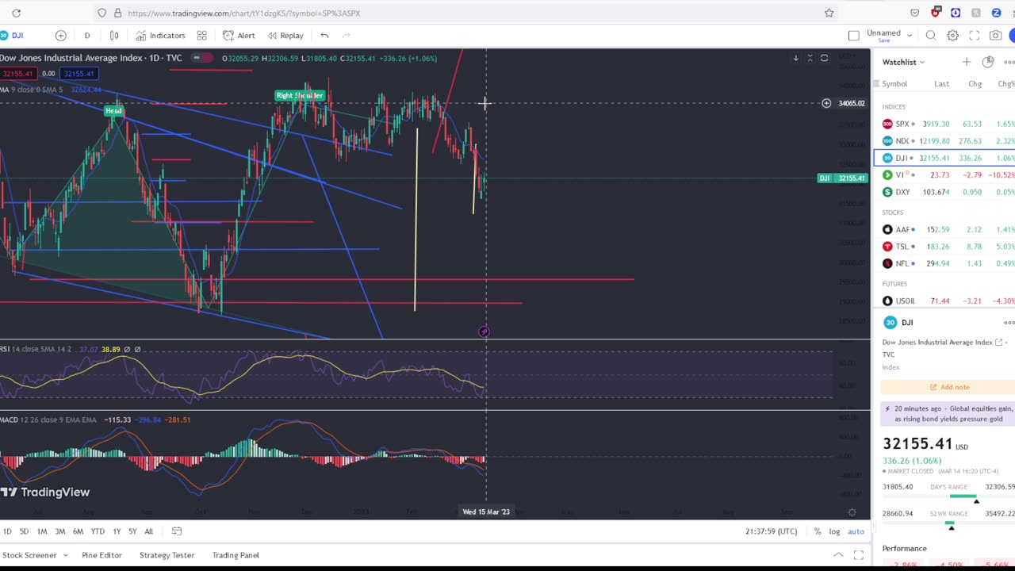Image resolution: width=1015 pixels, height=571 pixels.
Task: Select NDQ row in watchlist
Action: coord(945,141)
